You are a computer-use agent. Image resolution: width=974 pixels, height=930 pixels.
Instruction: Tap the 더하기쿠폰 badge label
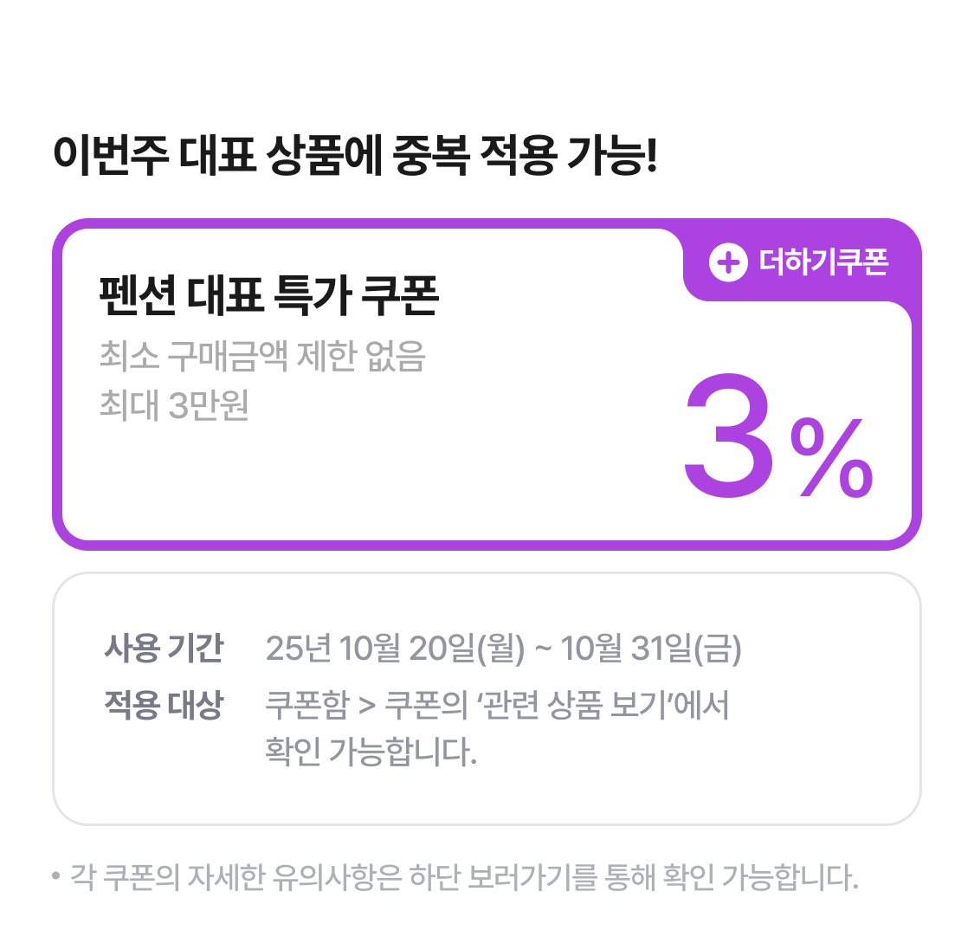(823, 262)
